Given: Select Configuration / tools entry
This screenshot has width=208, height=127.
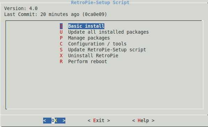Looking at the screenshot, I should (97, 44).
